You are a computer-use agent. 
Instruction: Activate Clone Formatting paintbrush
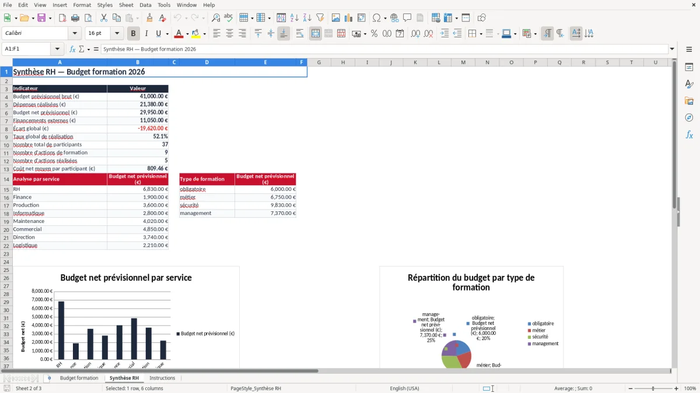[149, 18]
